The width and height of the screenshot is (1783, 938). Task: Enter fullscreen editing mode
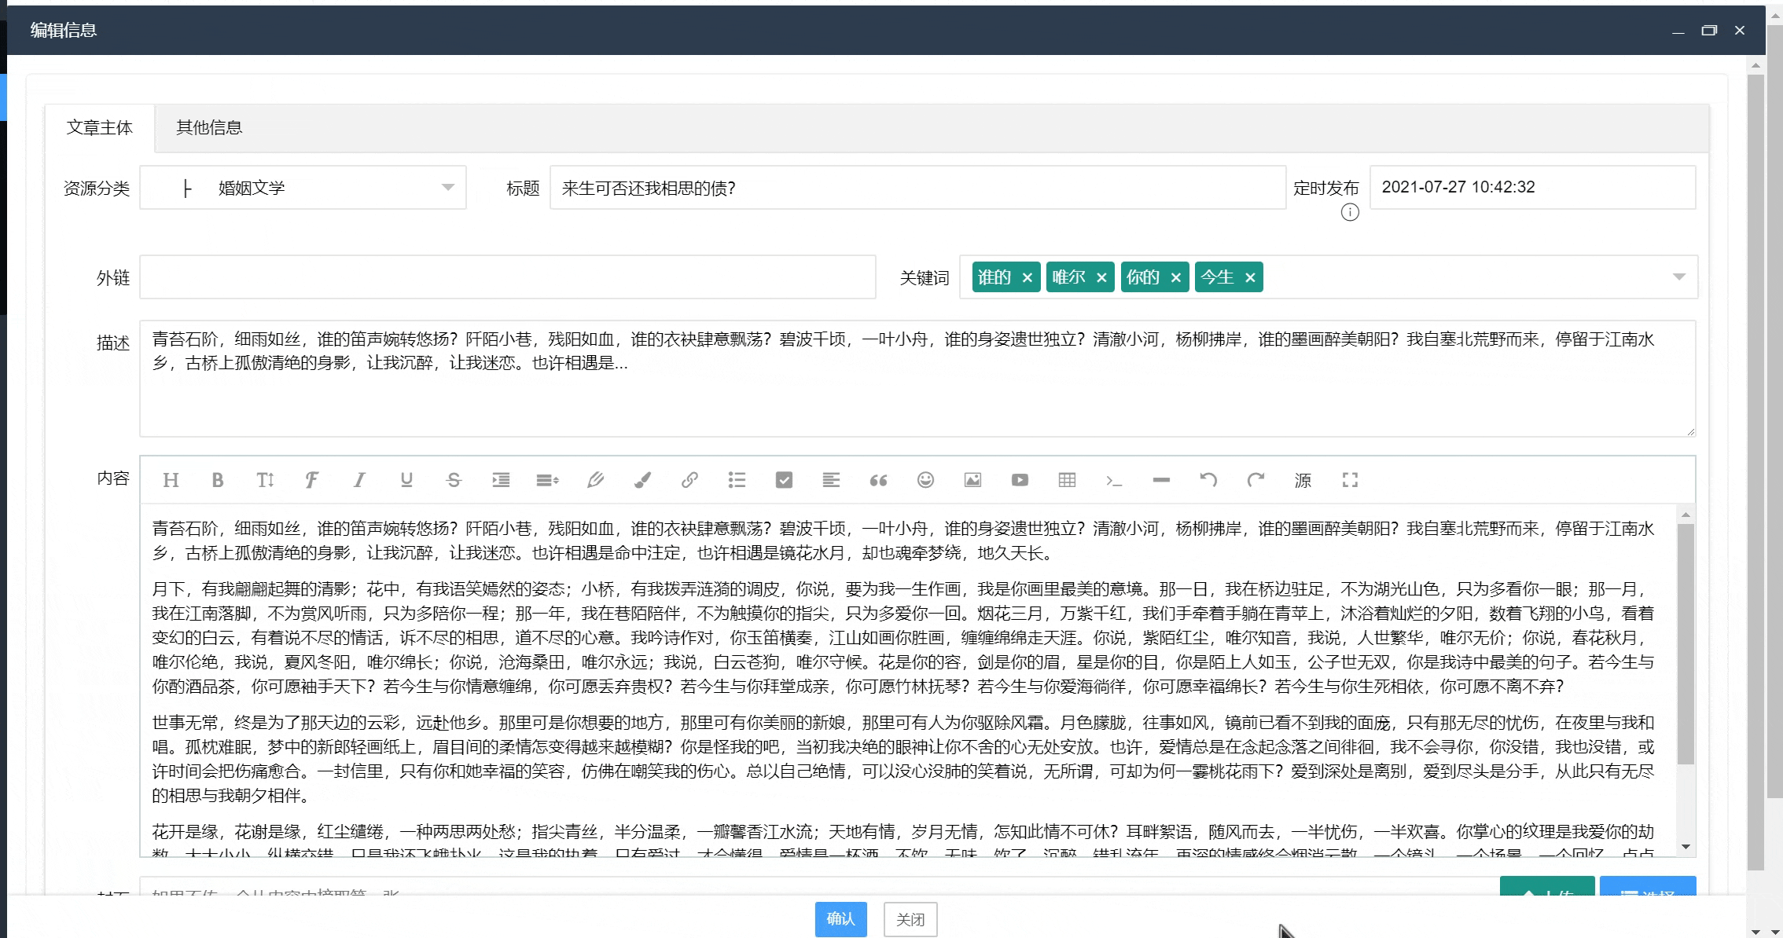[x=1350, y=480]
